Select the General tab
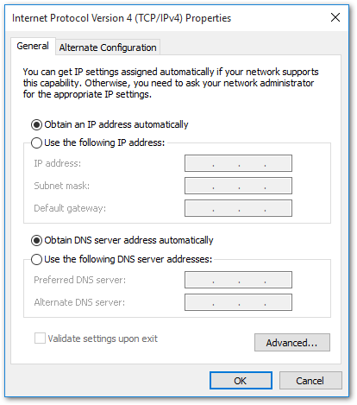 tap(33, 46)
